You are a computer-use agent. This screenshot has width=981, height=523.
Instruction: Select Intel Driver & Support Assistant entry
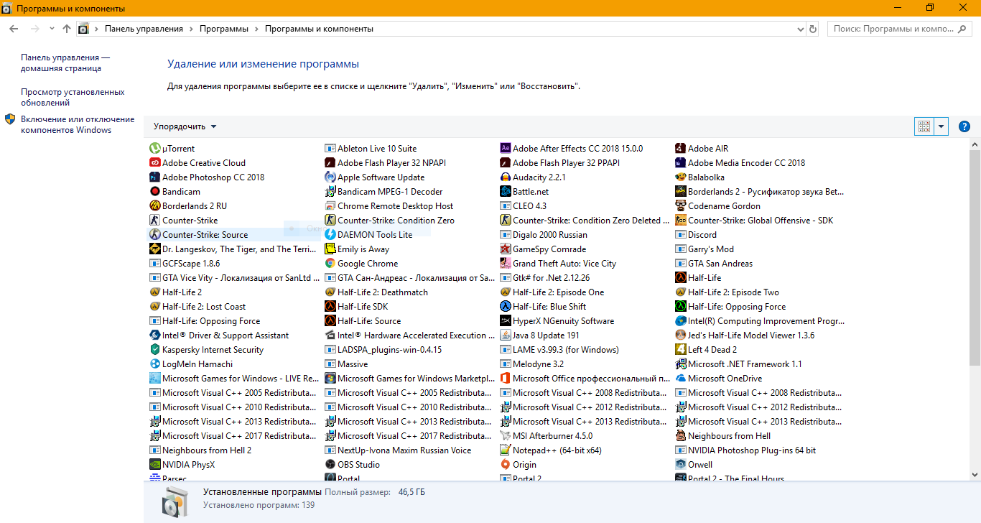(219, 335)
